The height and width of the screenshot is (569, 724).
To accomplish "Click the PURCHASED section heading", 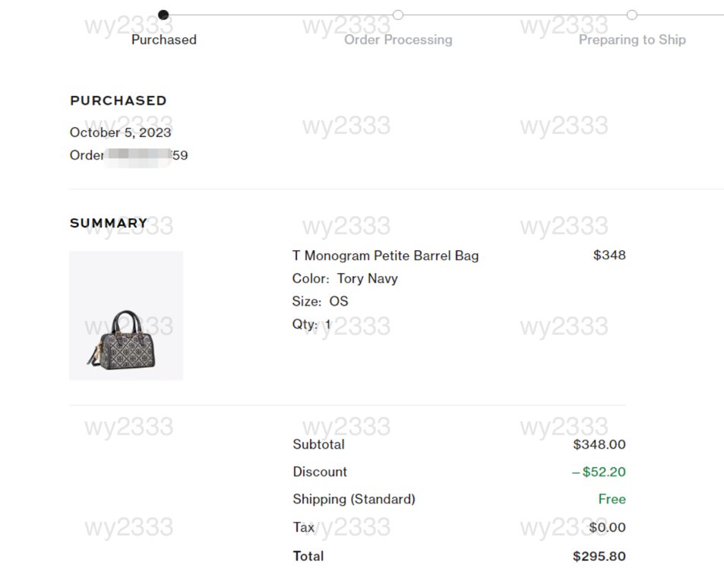I will click(x=119, y=100).
